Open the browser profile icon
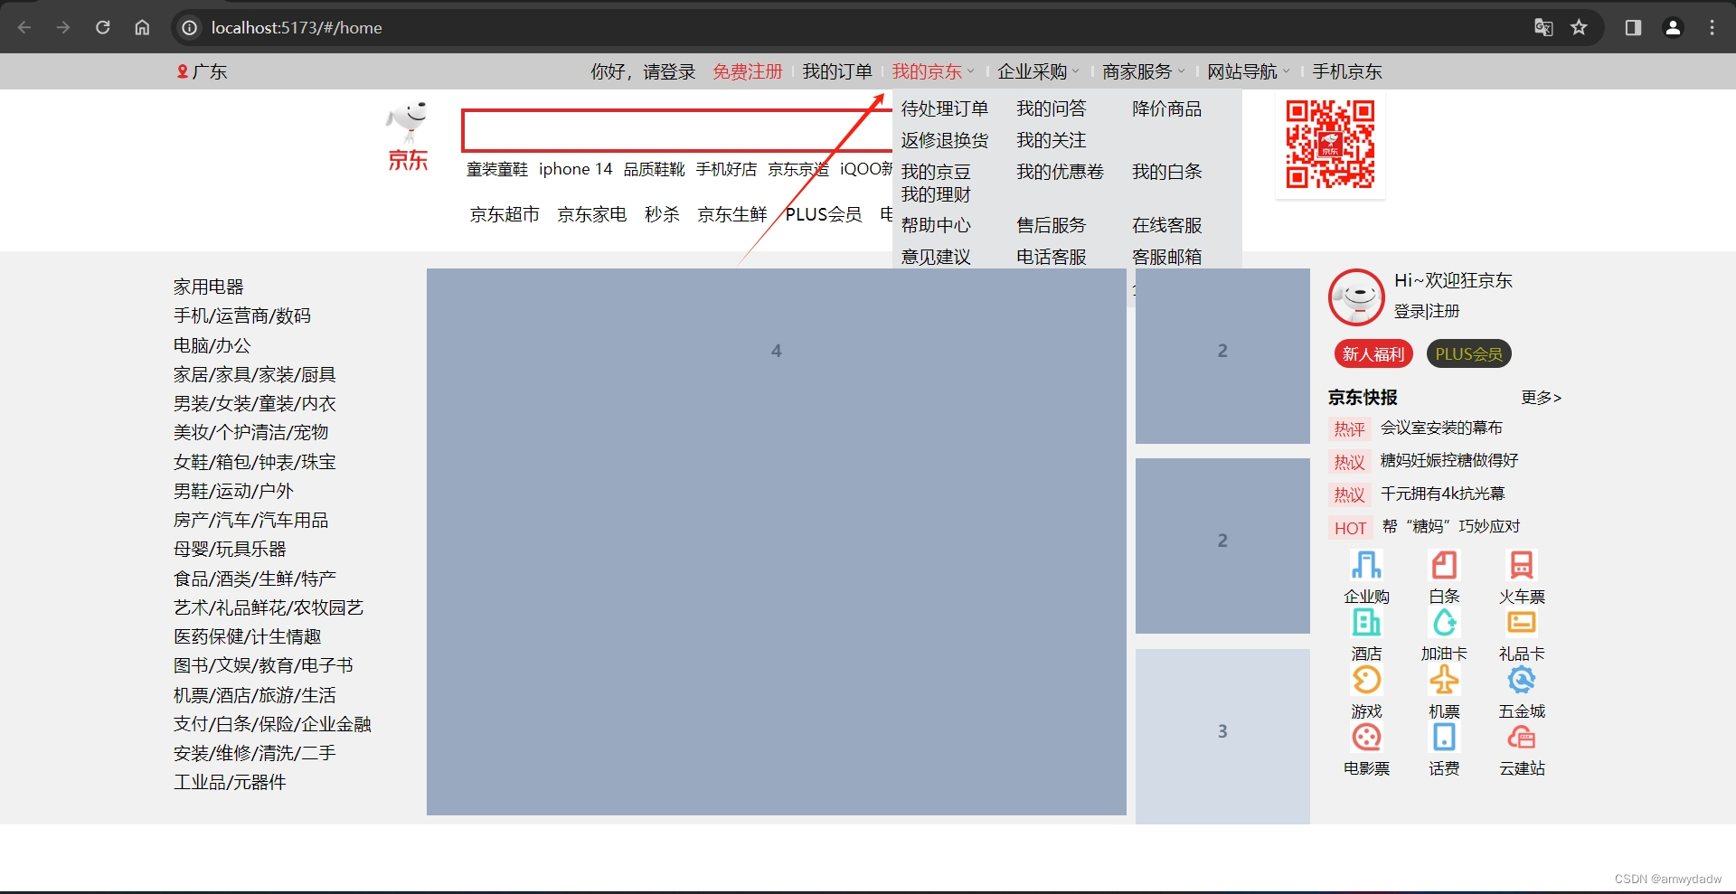This screenshot has height=894, width=1736. 1673,27
